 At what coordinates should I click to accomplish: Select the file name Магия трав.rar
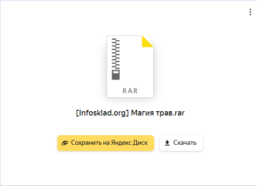tap(158, 113)
